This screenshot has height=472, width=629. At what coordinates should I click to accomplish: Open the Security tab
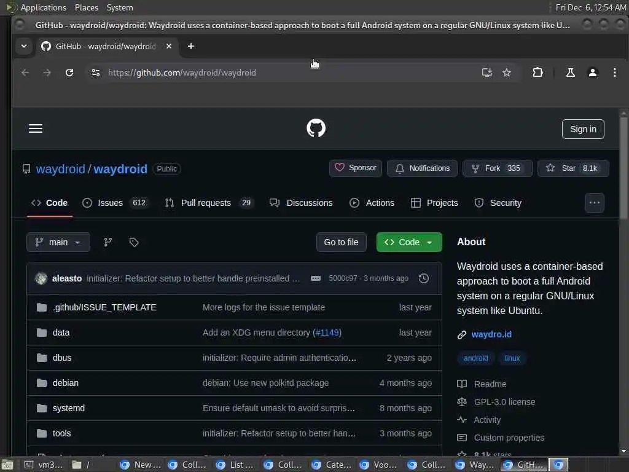click(x=498, y=203)
